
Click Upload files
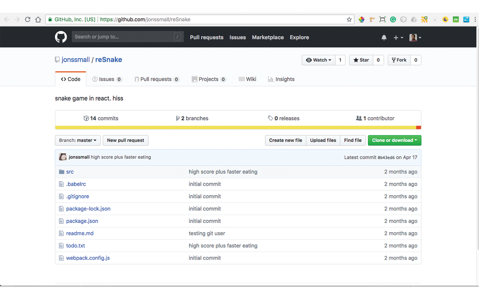pyautogui.click(x=323, y=140)
